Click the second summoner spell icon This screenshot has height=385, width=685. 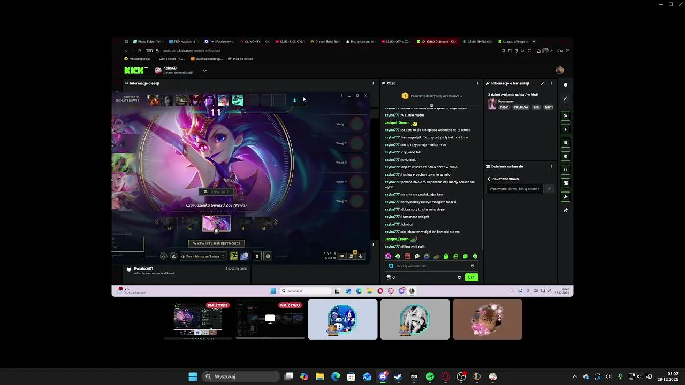pyautogui.click(x=245, y=256)
